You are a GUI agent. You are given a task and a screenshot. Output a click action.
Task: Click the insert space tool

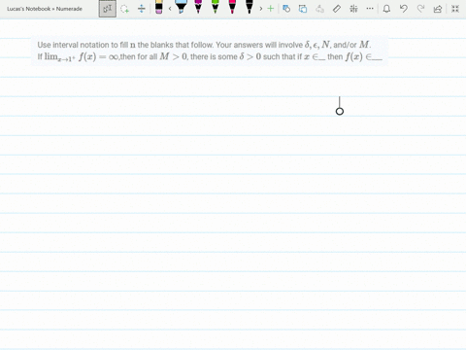pos(142,9)
